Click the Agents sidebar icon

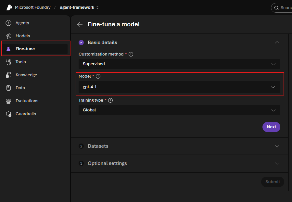pyautogui.click(x=8, y=23)
